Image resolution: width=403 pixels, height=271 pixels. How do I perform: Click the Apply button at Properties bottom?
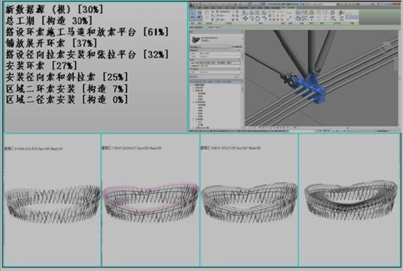tap(236, 76)
